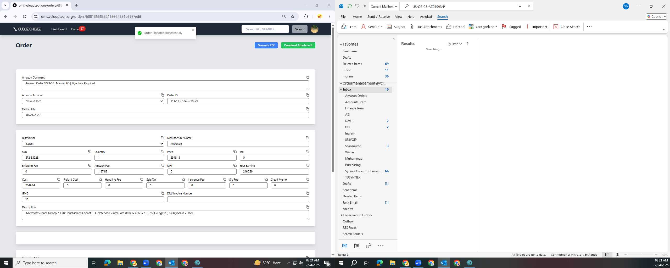Viewport: 670px width, 268px height.
Task: Open the Sent To filter dropdown
Action: (372, 27)
